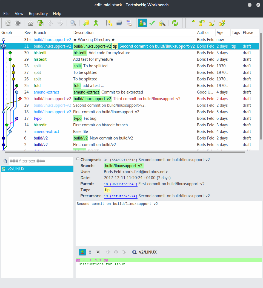
Task: Select revision 24 'Commit to be extracted'
Action: pyautogui.click(x=130, y=92)
